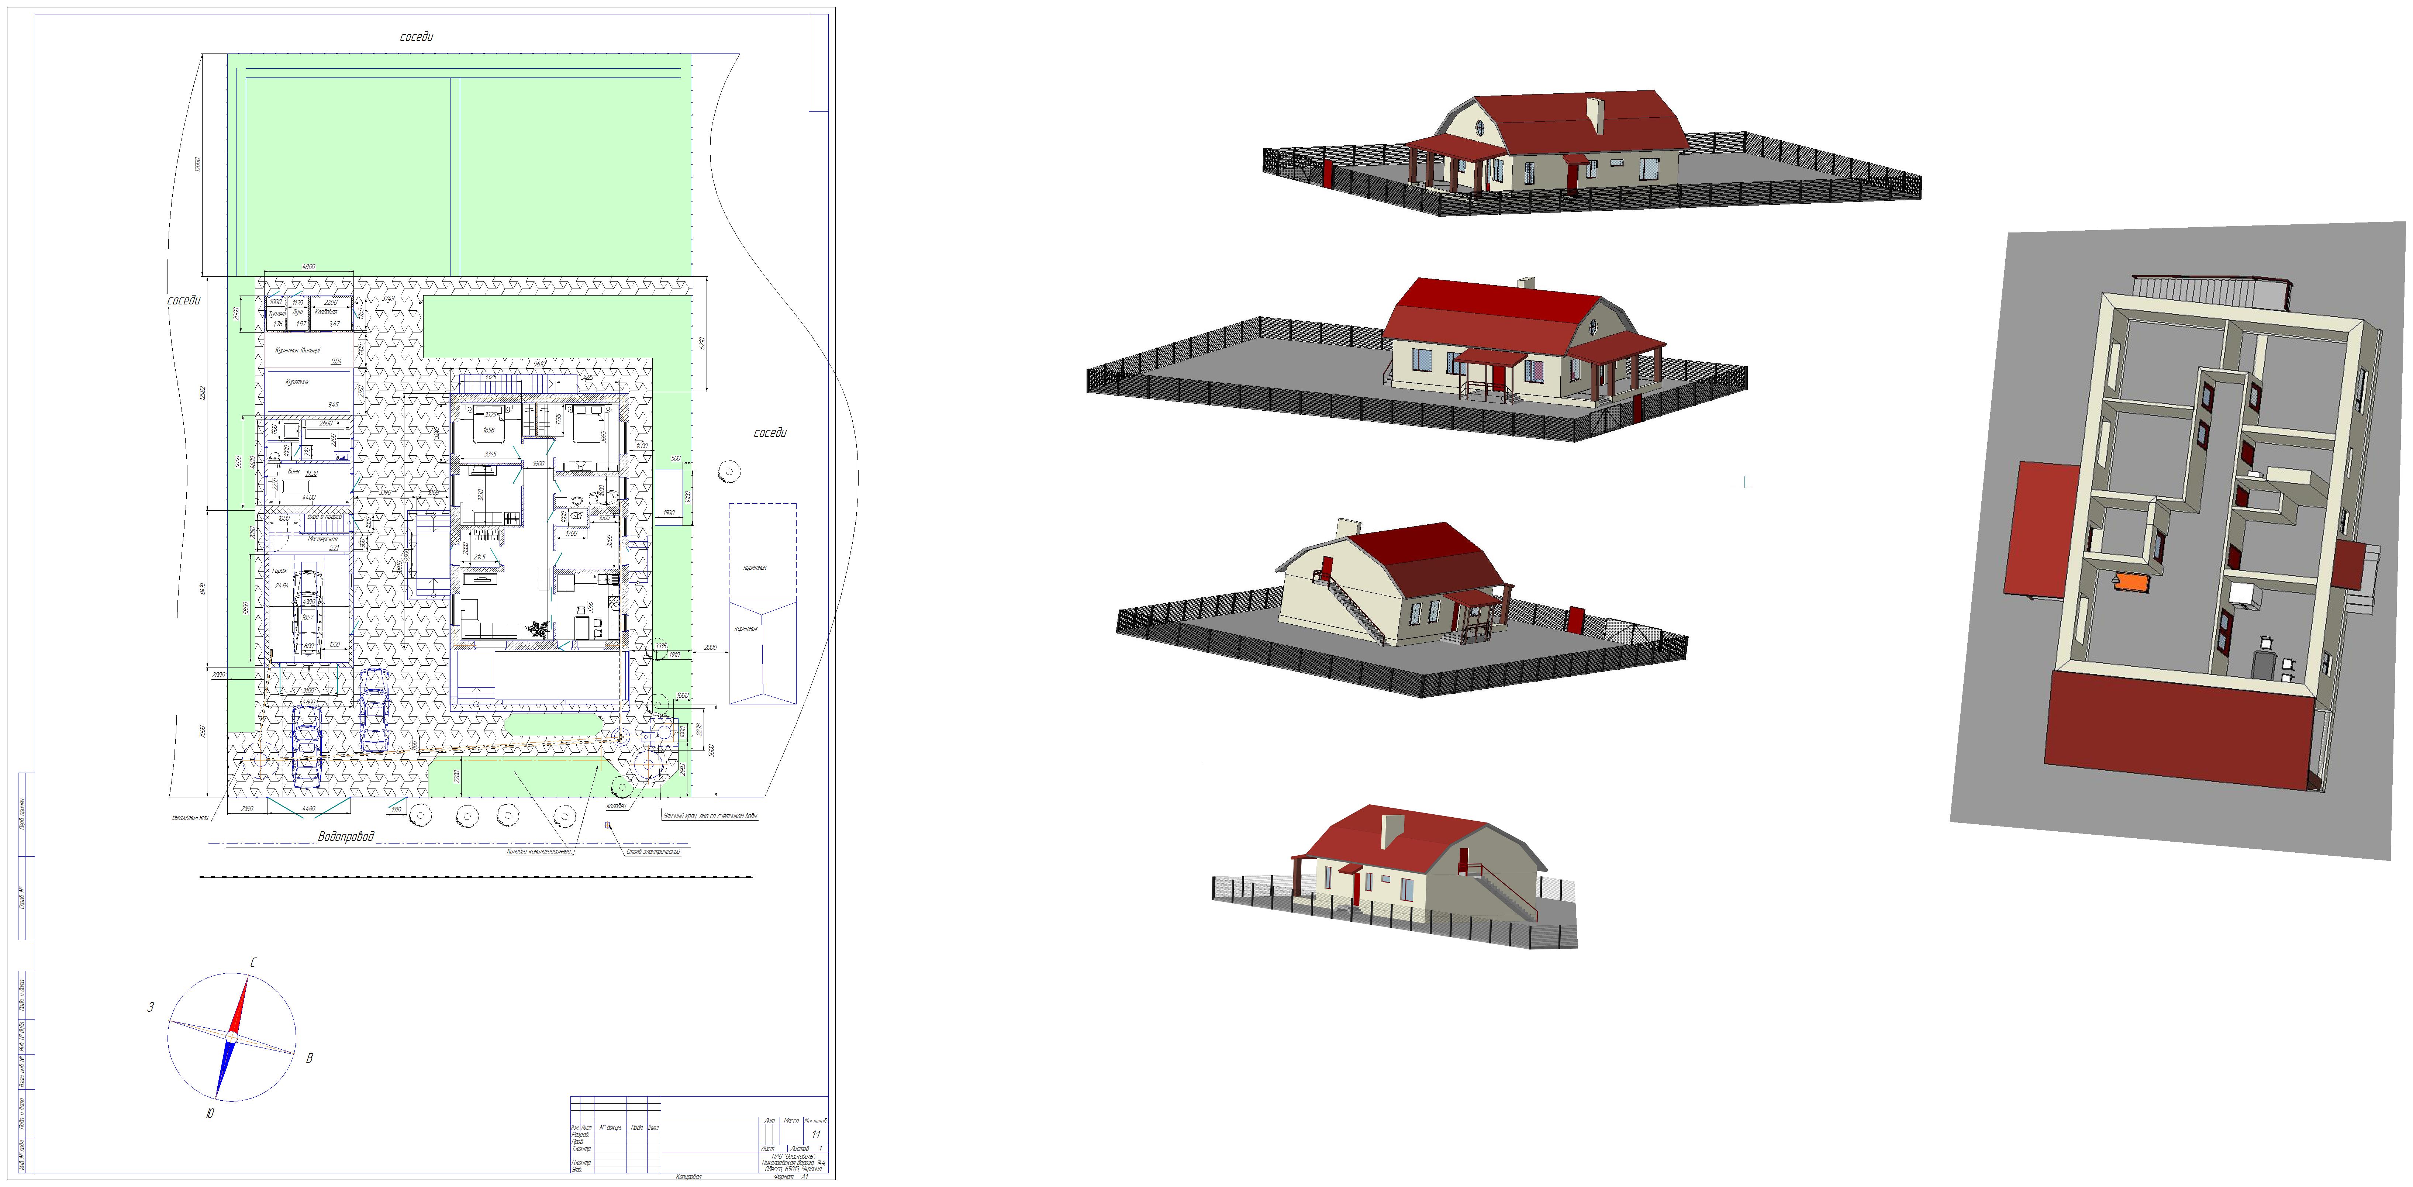
Task: Click the "Утв." row label
Action: tap(577, 1169)
